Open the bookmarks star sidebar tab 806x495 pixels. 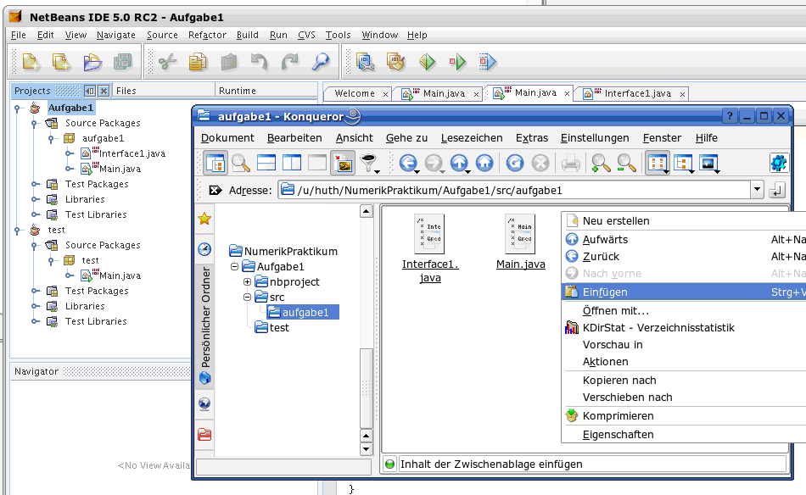(204, 219)
